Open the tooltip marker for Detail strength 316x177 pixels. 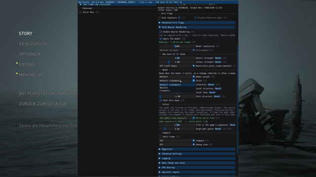tap(225, 58)
